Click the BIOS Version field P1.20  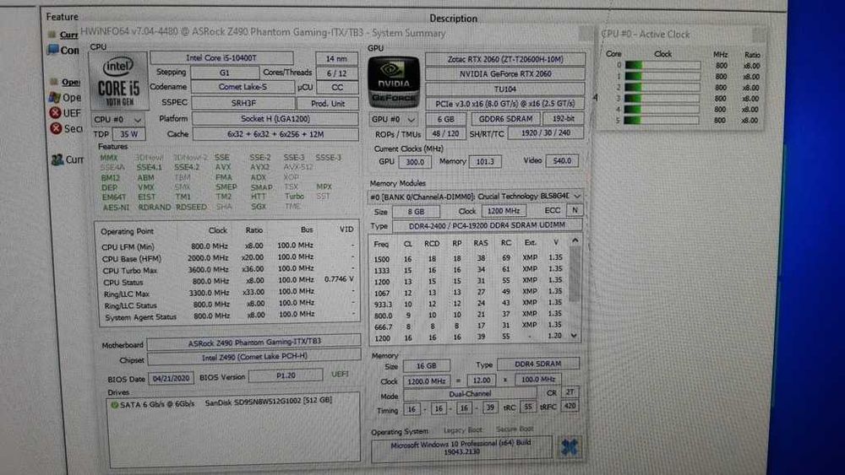click(286, 375)
